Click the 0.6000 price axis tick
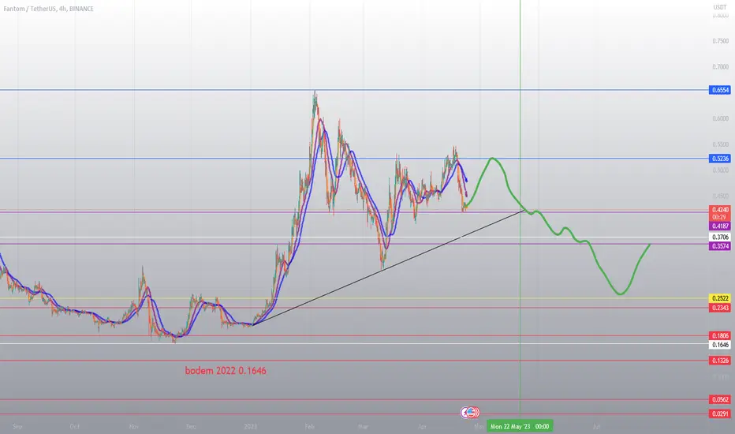The width and height of the screenshot is (735, 434). coord(721,118)
